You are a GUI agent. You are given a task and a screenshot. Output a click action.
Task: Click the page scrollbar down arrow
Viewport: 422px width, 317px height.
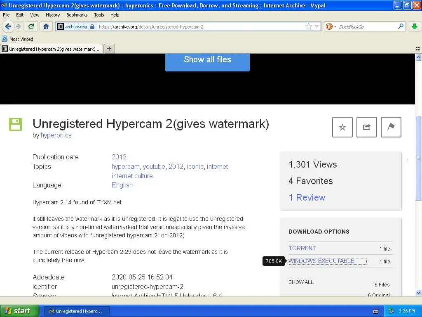coord(418,293)
